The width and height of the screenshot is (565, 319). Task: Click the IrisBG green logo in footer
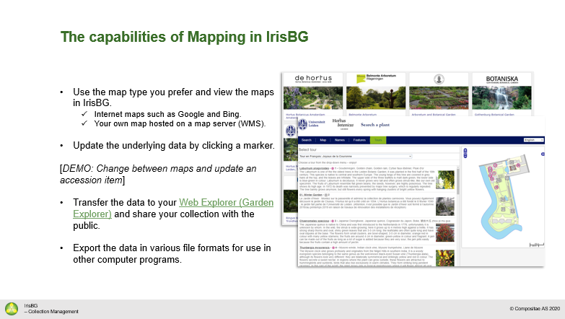click(12, 309)
